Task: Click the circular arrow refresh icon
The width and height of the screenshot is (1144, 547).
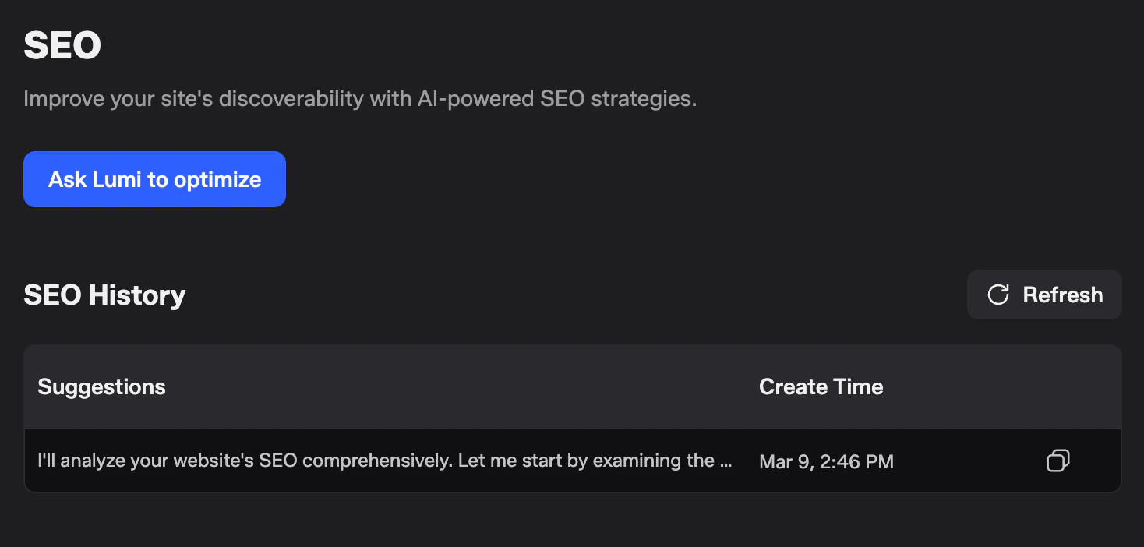Action: coord(998,295)
